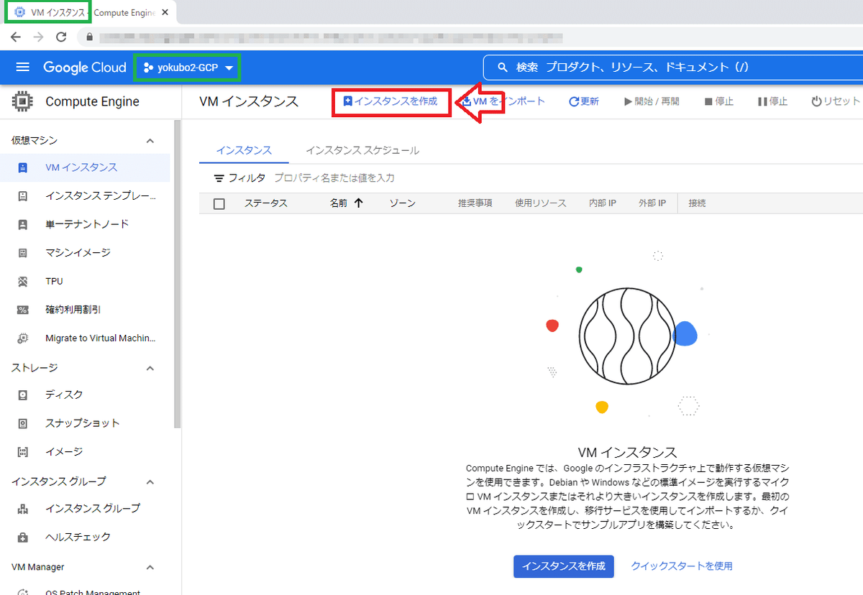
Task: Click the マシンイメージ sidebar icon
Action: pos(22,253)
